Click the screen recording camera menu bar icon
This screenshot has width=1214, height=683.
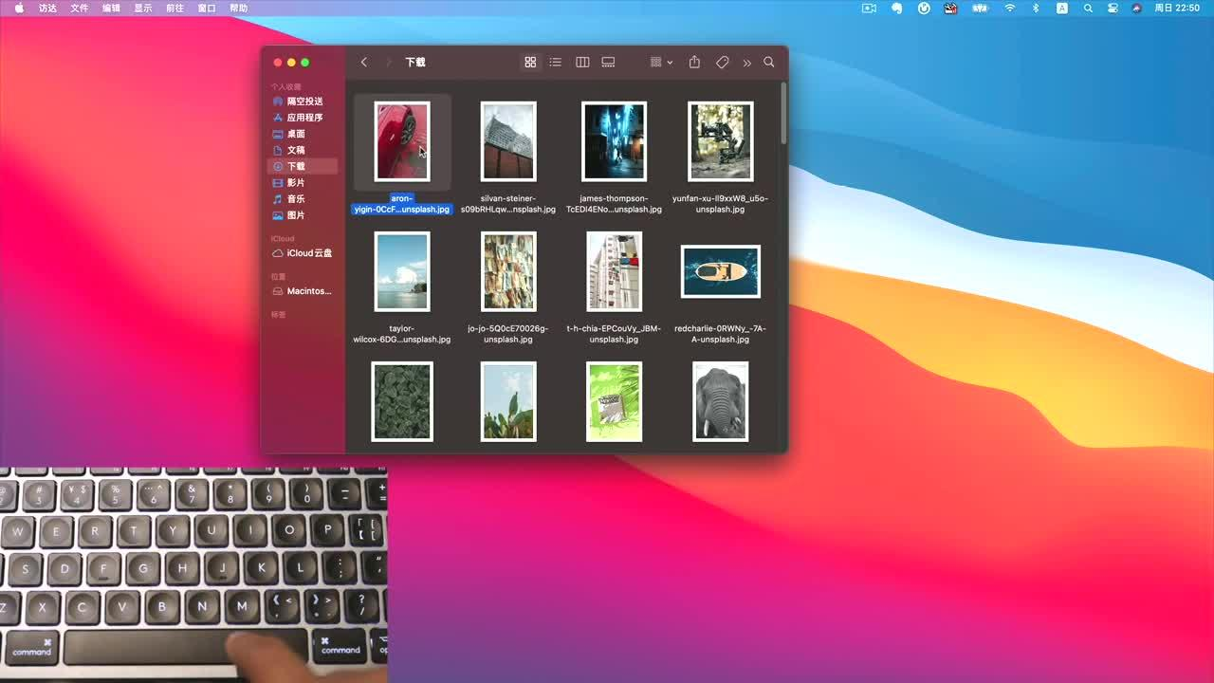click(869, 8)
